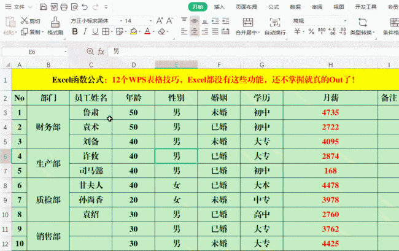Click the yellow fill color bucket
Screen dimensions: 399x251
tap(133, 31)
